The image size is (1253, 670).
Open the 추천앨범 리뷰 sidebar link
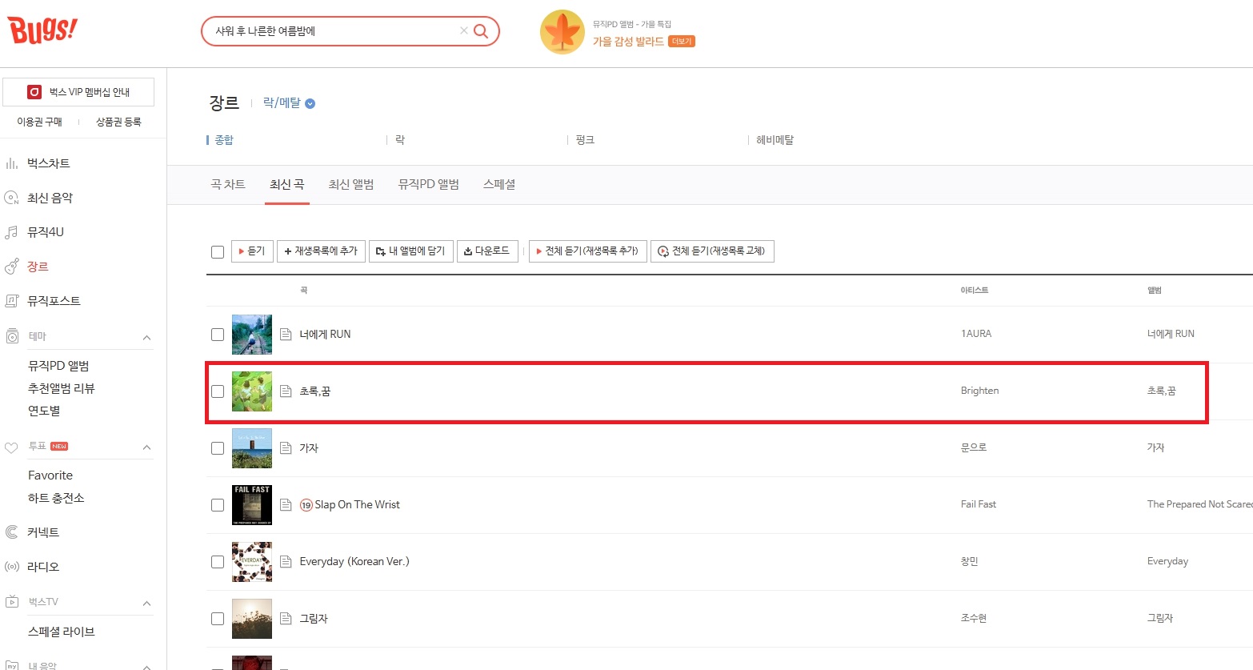[x=61, y=388]
